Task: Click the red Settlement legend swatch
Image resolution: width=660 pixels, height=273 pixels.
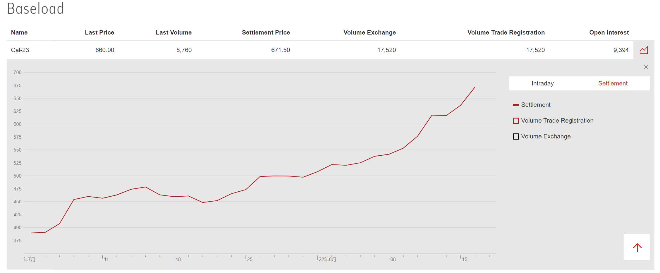Action: [x=516, y=105]
